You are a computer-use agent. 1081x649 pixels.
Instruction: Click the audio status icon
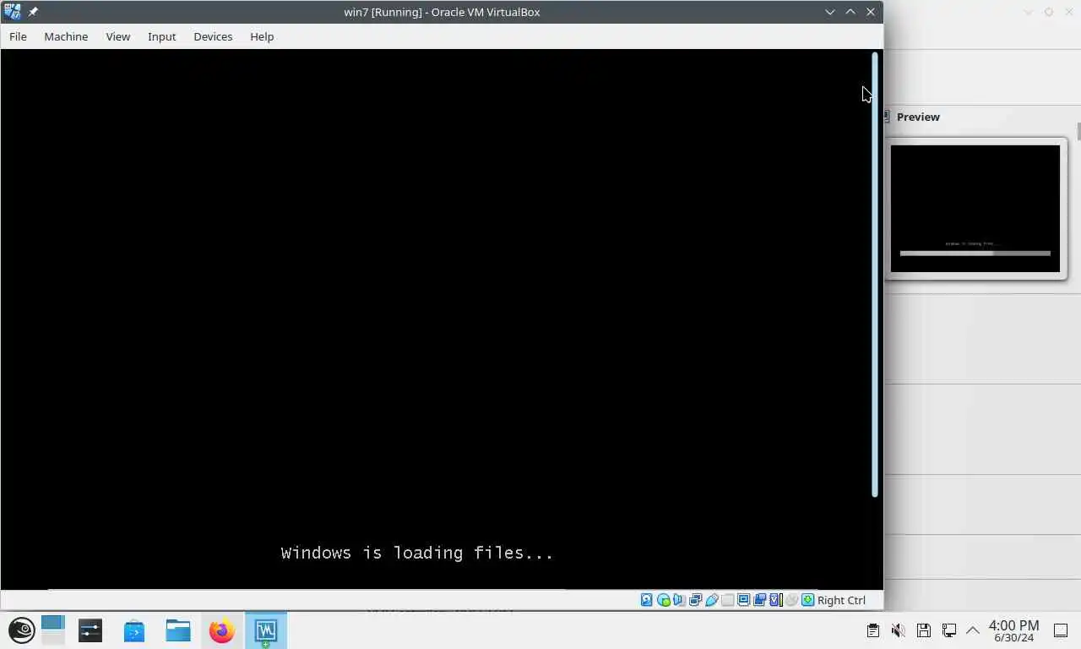tap(679, 600)
